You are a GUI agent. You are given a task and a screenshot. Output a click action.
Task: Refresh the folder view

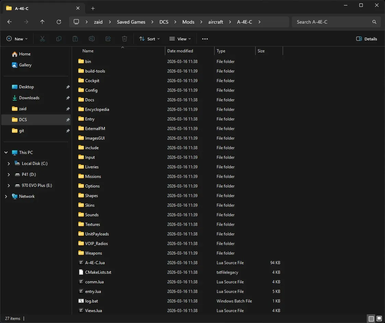tap(59, 22)
